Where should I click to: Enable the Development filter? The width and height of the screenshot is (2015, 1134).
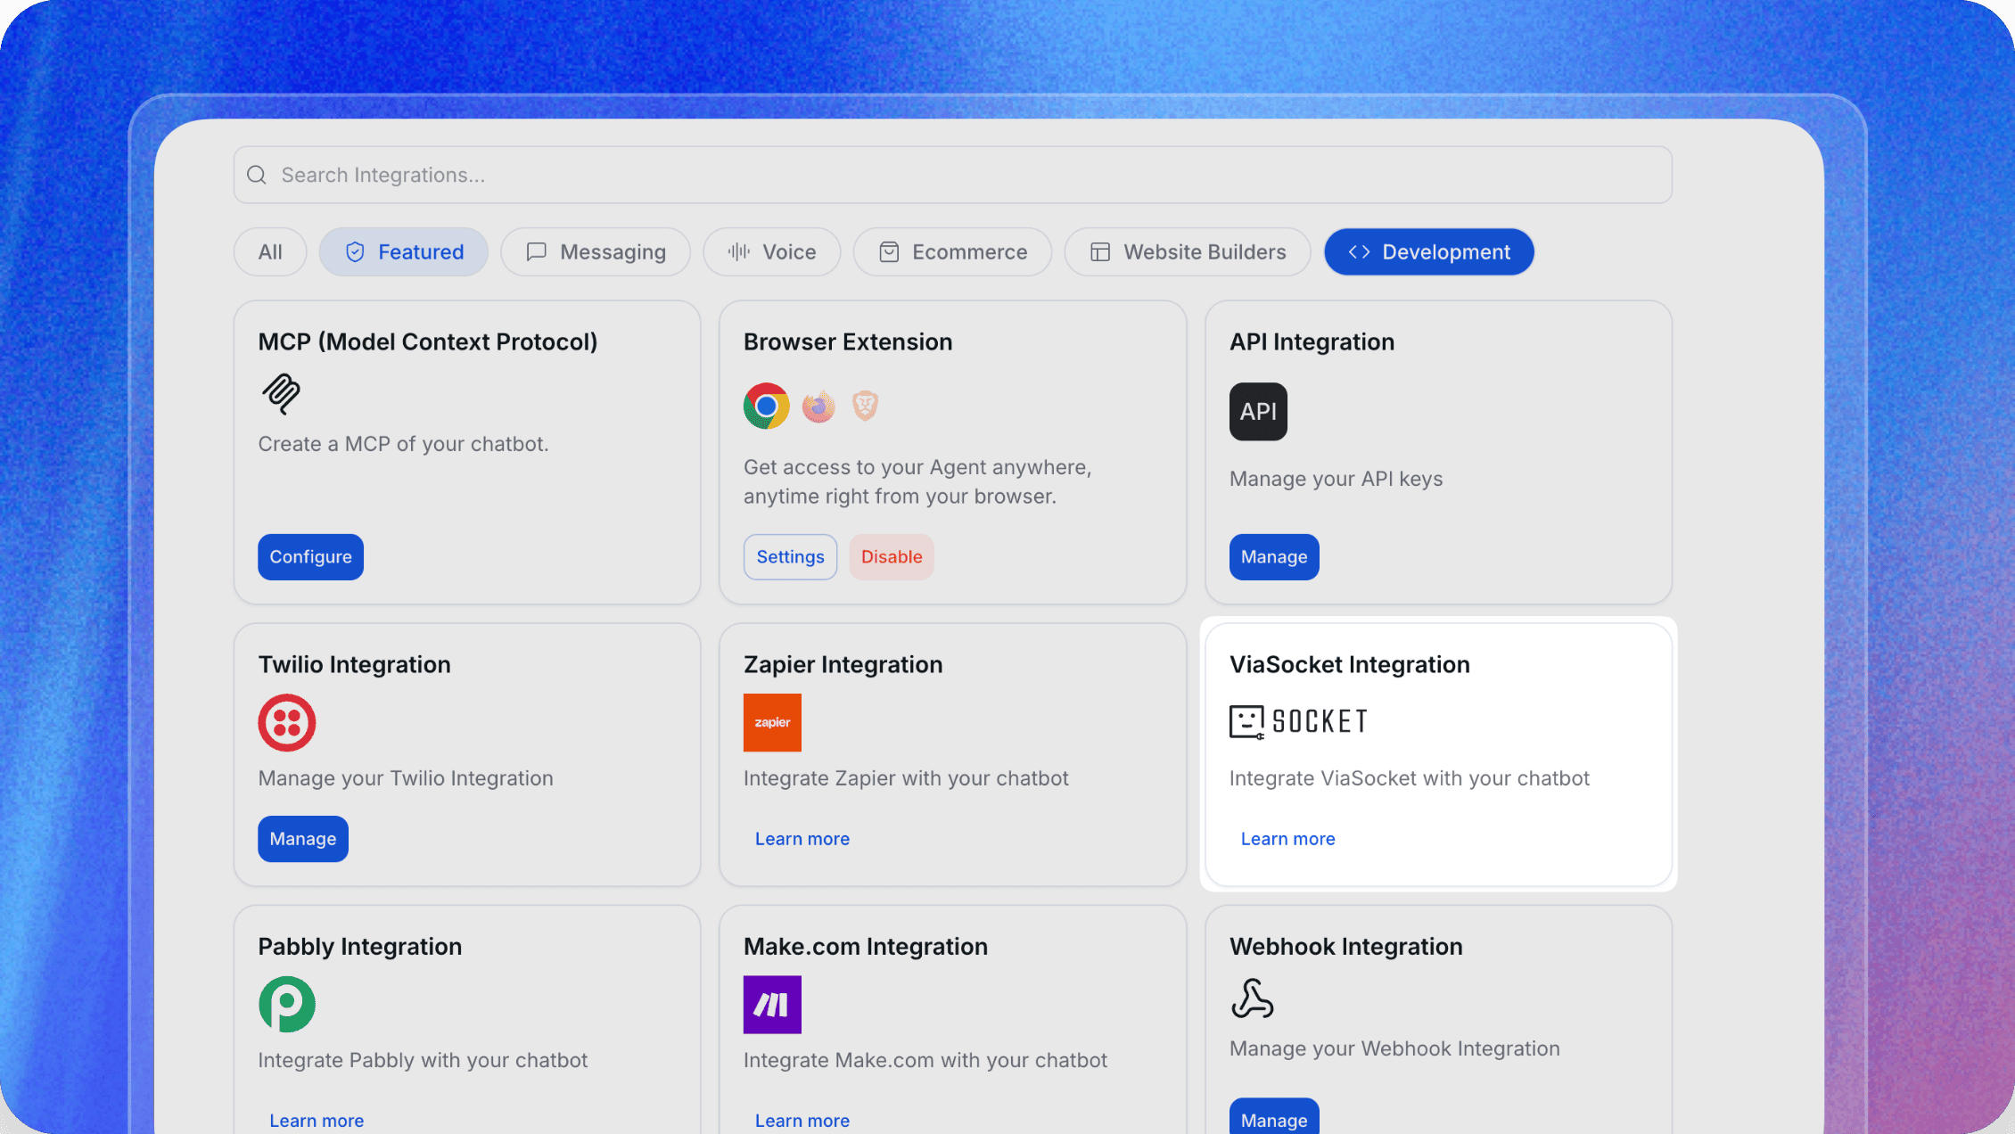coord(1428,251)
